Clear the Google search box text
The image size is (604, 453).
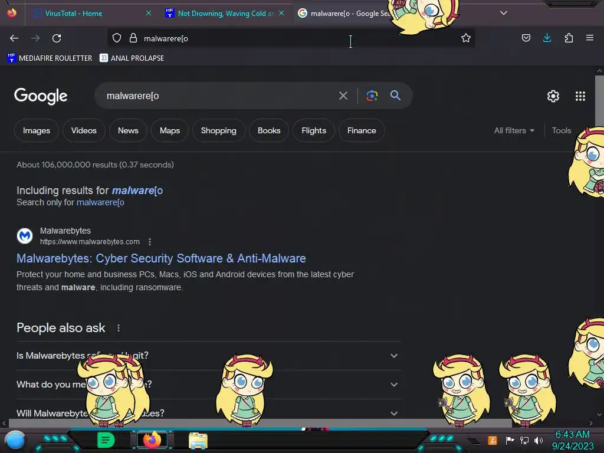pos(343,96)
